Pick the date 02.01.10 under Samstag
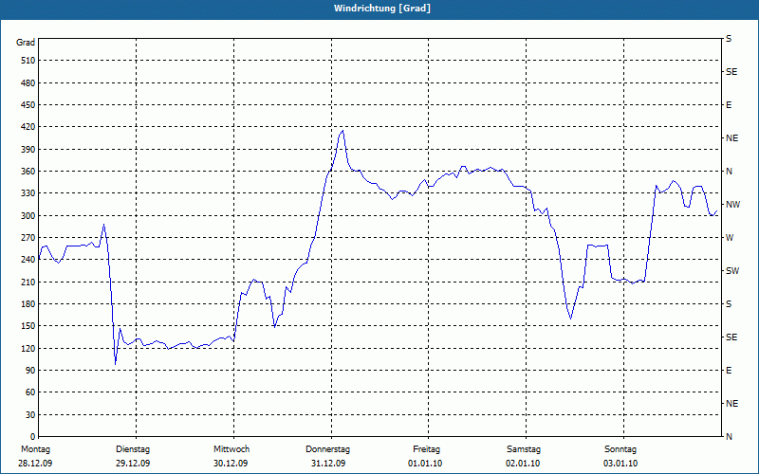Image resolution: width=759 pixels, height=474 pixels. pyautogui.click(x=523, y=464)
